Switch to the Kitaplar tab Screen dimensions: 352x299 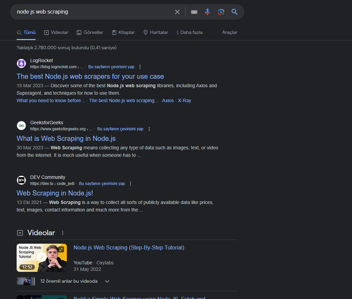(x=123, y=33)
